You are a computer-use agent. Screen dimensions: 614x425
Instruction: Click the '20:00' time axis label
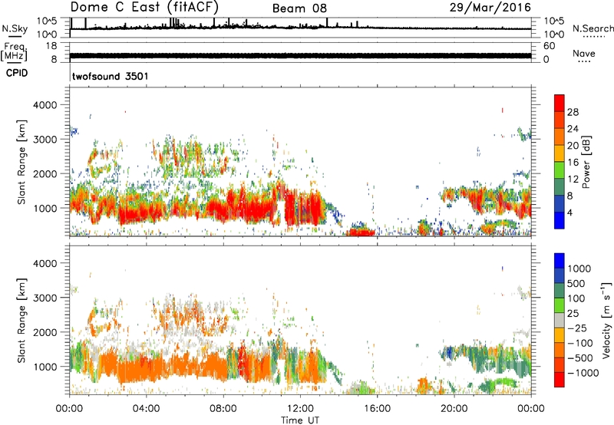[454, 409]
